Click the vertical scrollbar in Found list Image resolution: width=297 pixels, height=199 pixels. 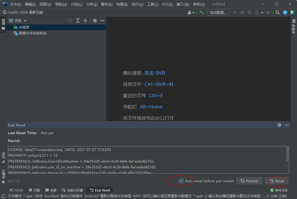pos(287,154)
